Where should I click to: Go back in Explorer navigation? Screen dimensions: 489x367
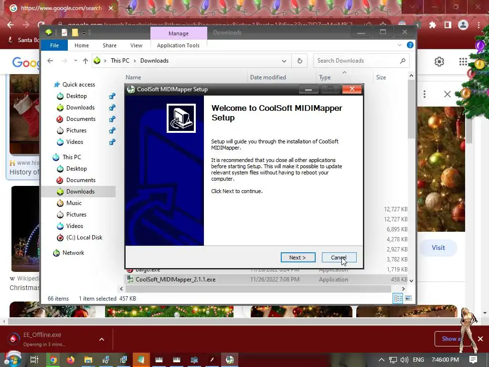[x=50, y=61]
